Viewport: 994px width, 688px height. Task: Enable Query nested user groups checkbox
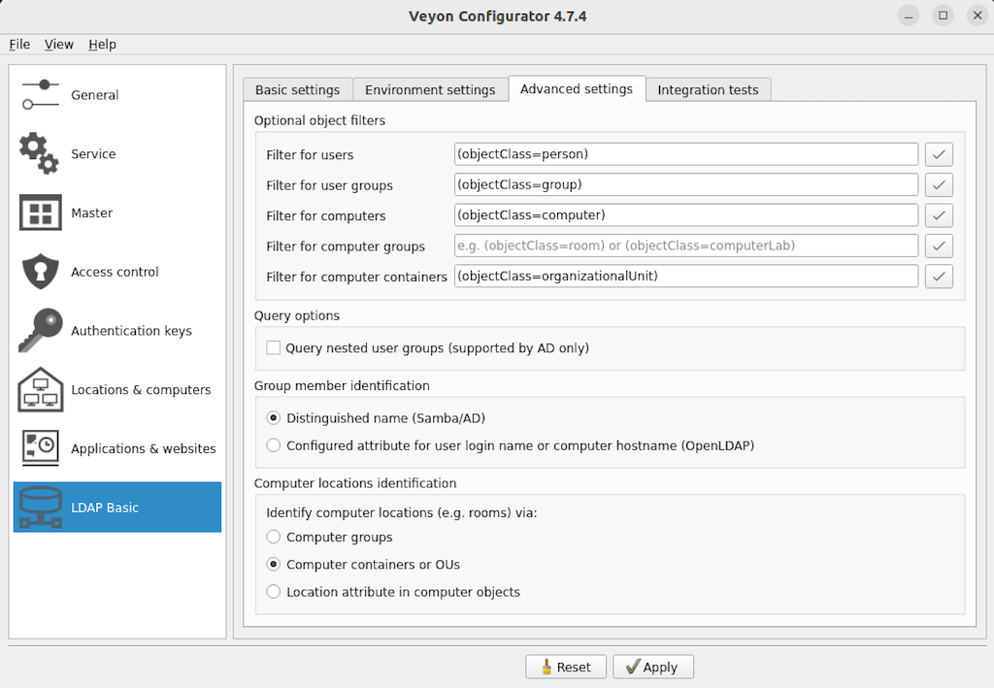point(274,347)
